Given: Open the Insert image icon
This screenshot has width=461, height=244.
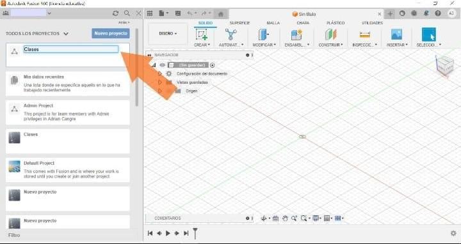Looking at the screenshot, I should (396, 34).
